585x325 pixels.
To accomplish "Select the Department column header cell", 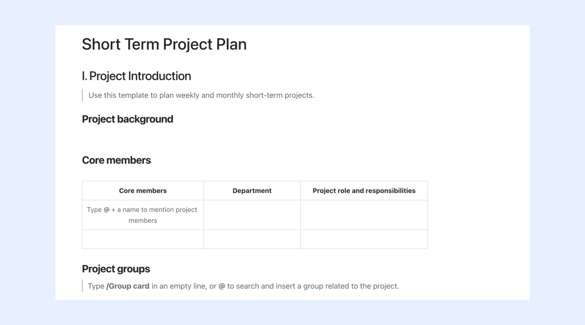I will point(252,191).
